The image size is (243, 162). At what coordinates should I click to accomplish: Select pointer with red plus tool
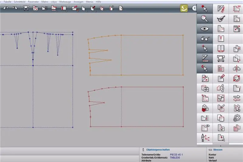point(204,48)
